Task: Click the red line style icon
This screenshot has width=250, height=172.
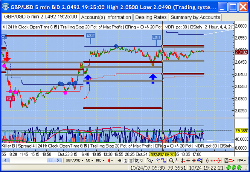Action: [x=231, y=160]
